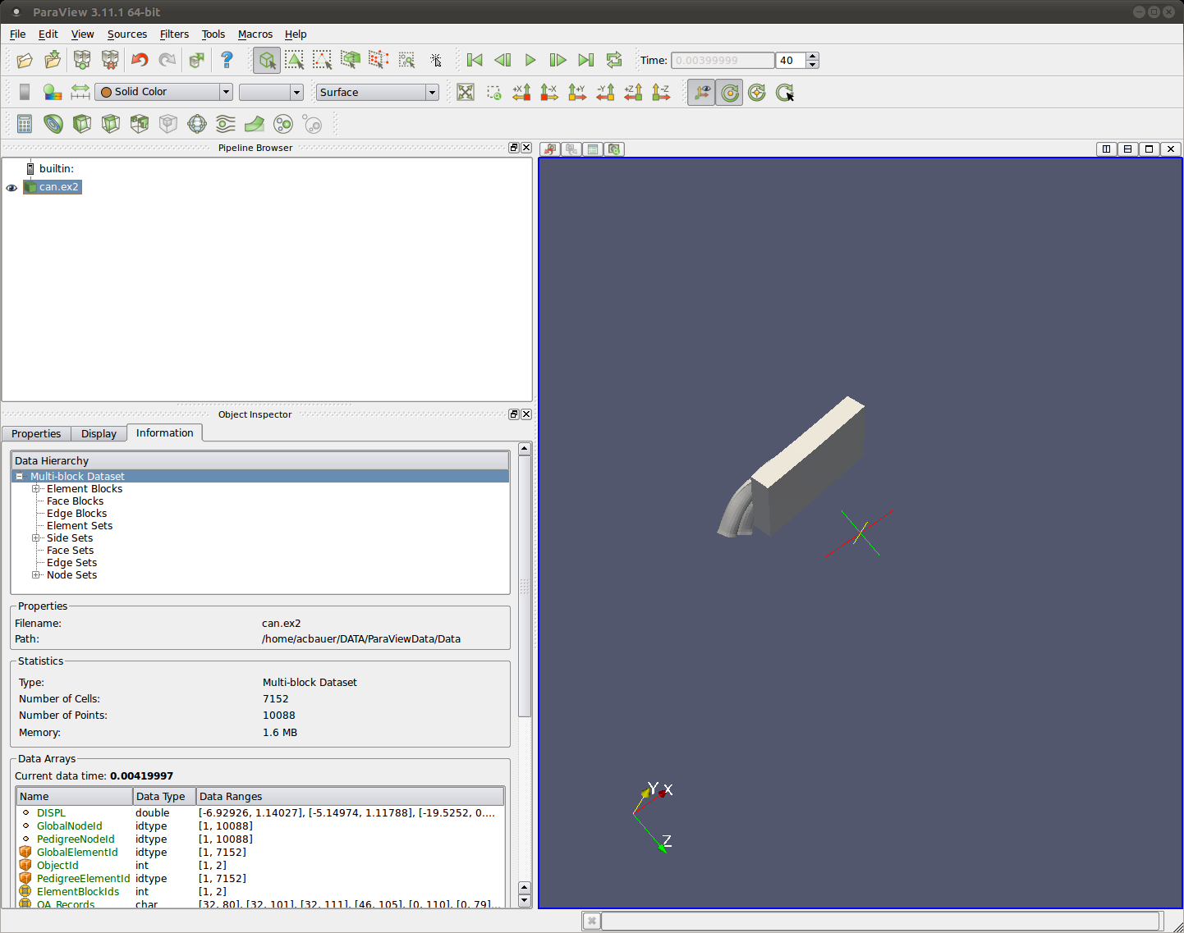This screenshot has width=1184, height=933.
Task: Set view direction to +Z
Action: pyautogui.click(x=633, y=92)
